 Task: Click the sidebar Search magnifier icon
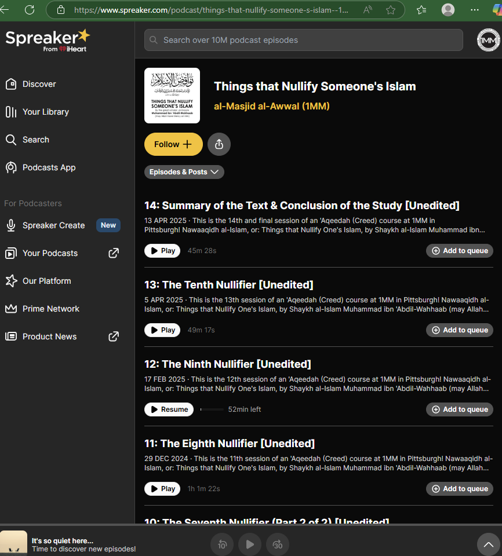11,140
